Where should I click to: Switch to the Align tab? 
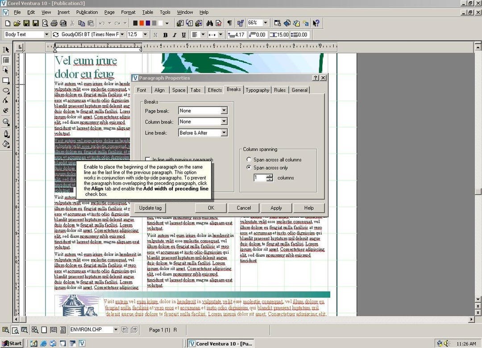coord(159,90)
